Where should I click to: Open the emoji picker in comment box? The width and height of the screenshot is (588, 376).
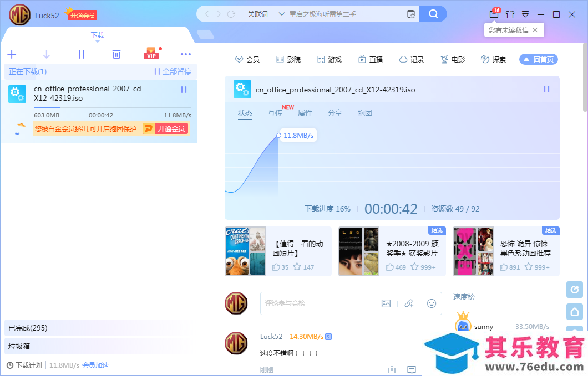432,303
